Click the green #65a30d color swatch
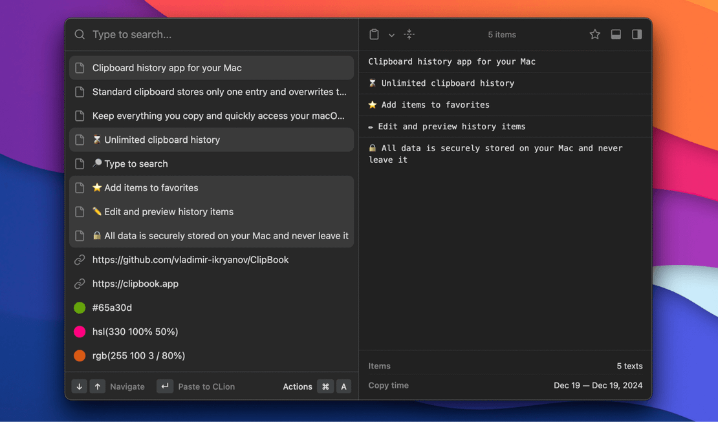This screenshot has width=718, height=422. [80, 308]
